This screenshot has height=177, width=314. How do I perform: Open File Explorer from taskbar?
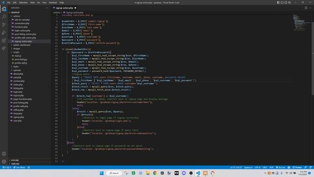pyautogui.click(x=148, y=173)
